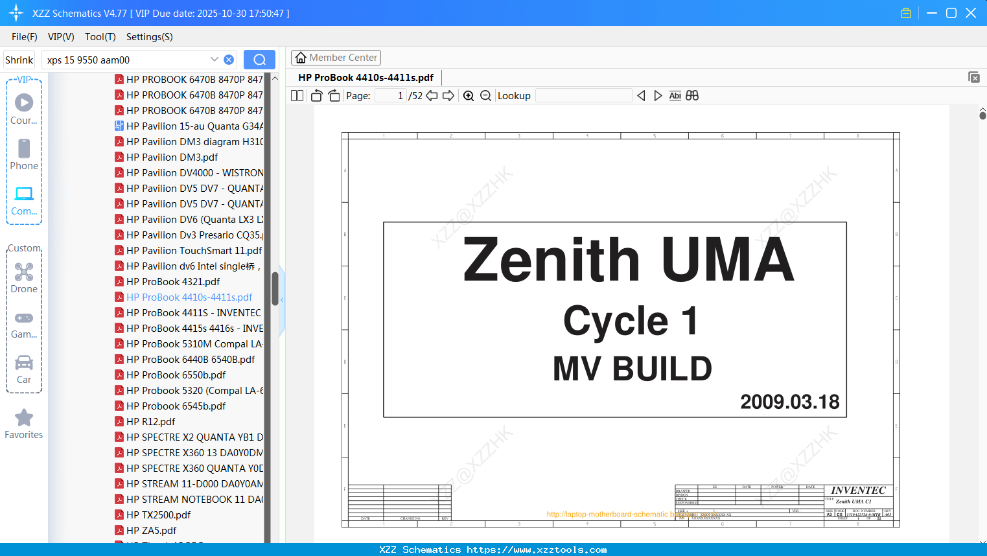Viewport: 987px width, 556px height.
Task: Open the search history dropdown
Action: point(215,60)
